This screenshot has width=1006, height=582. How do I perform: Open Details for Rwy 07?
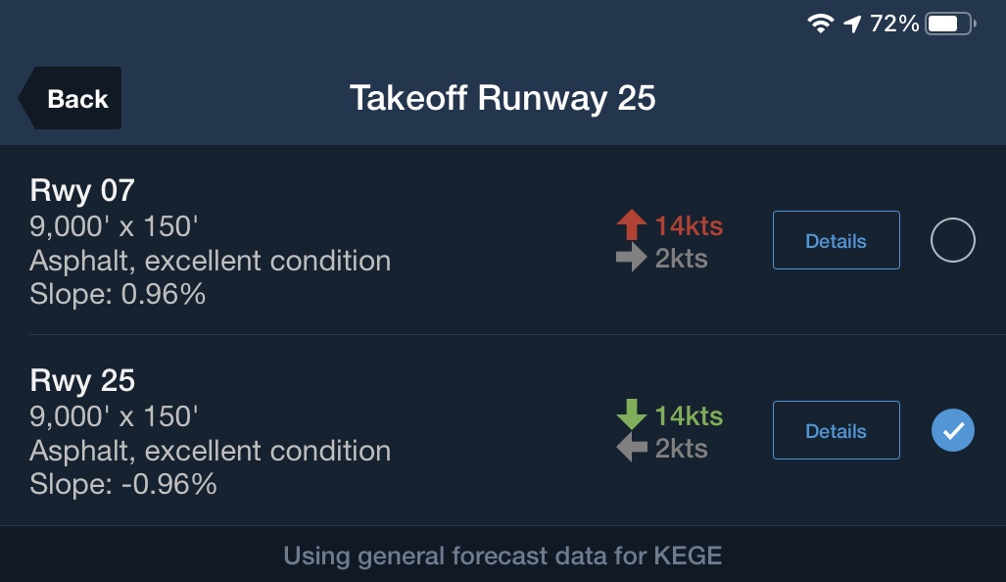[x=836, y=240]
